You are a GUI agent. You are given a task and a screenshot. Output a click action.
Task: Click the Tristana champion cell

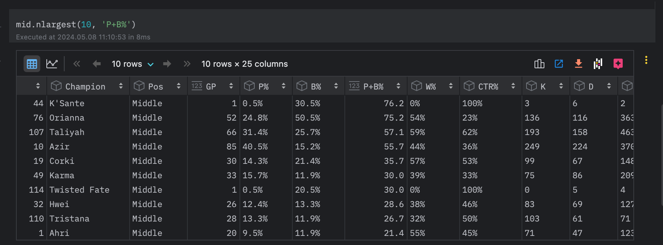tap(88, 218)
